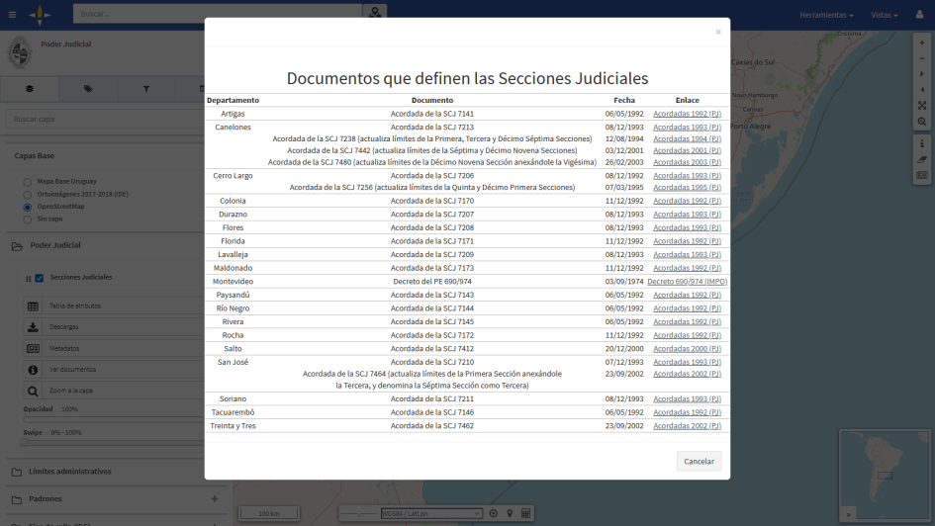Click the Cancelar button
This screenshot has width=935, height=526.
(x=699, y=461)
